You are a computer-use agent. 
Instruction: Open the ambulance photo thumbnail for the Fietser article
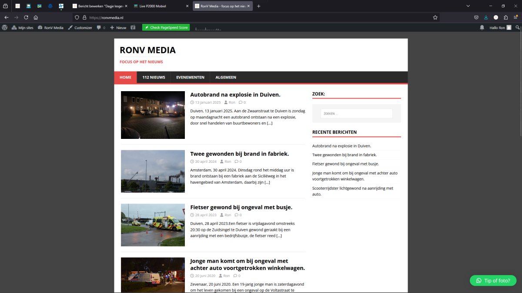coord(153,225)
